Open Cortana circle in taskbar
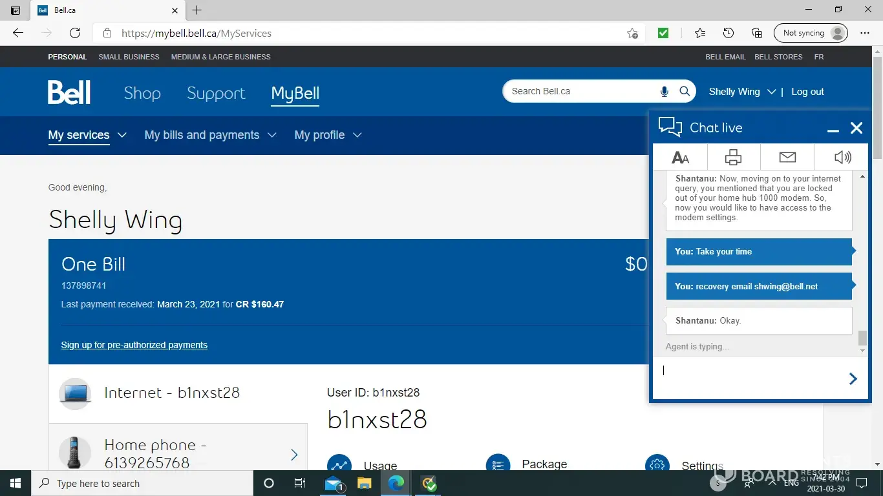Viewport: 883px width, 496px height. [269, 483]
